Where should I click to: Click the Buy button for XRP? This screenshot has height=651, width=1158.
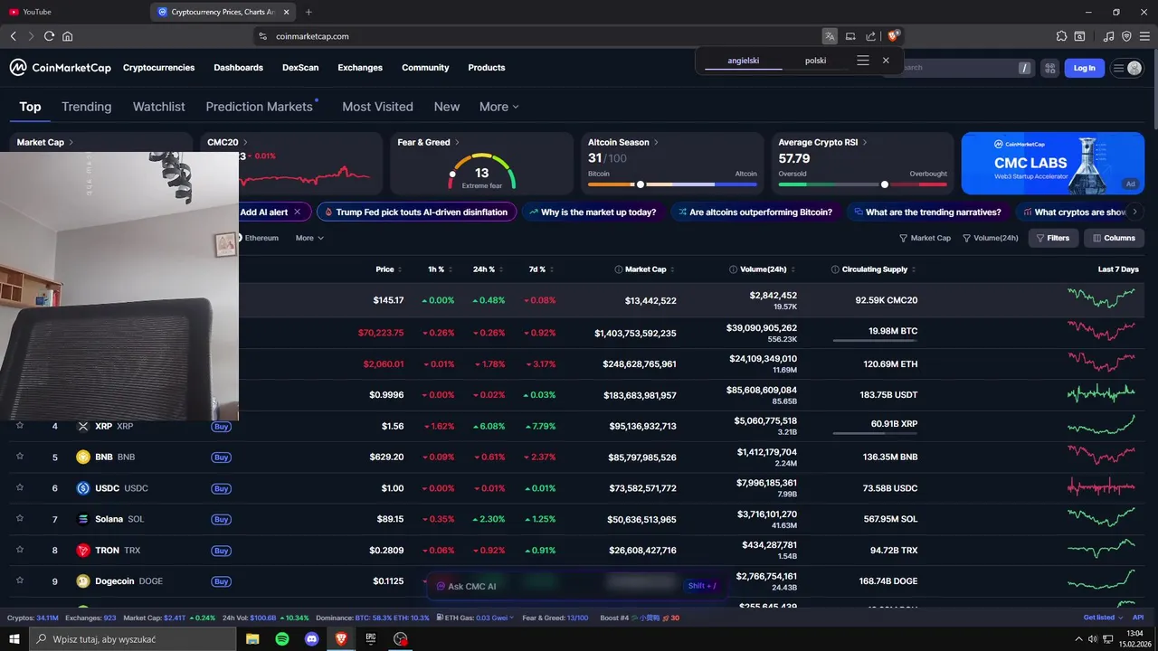[x=221, y=426]
